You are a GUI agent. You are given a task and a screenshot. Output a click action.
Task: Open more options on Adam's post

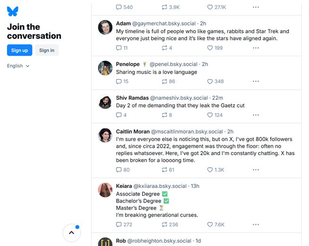[256, 48]
